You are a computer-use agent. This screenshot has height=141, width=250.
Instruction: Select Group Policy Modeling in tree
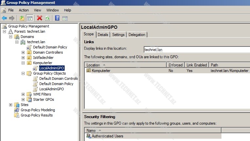click(38, 110)
